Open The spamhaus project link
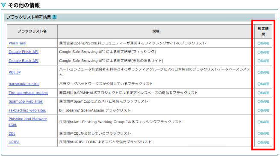Screen dimensions: 280x156 coord(28,93)
